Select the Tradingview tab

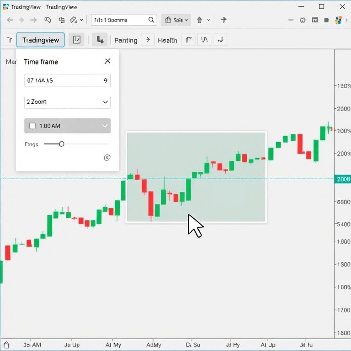coord(41,40)
